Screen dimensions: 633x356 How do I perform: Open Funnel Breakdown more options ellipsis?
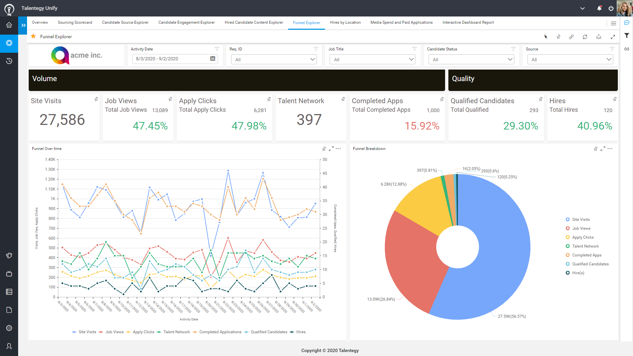coord(610,149)
